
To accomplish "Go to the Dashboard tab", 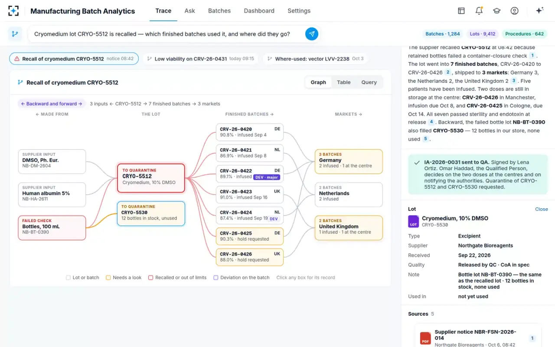I will (259, 11).
